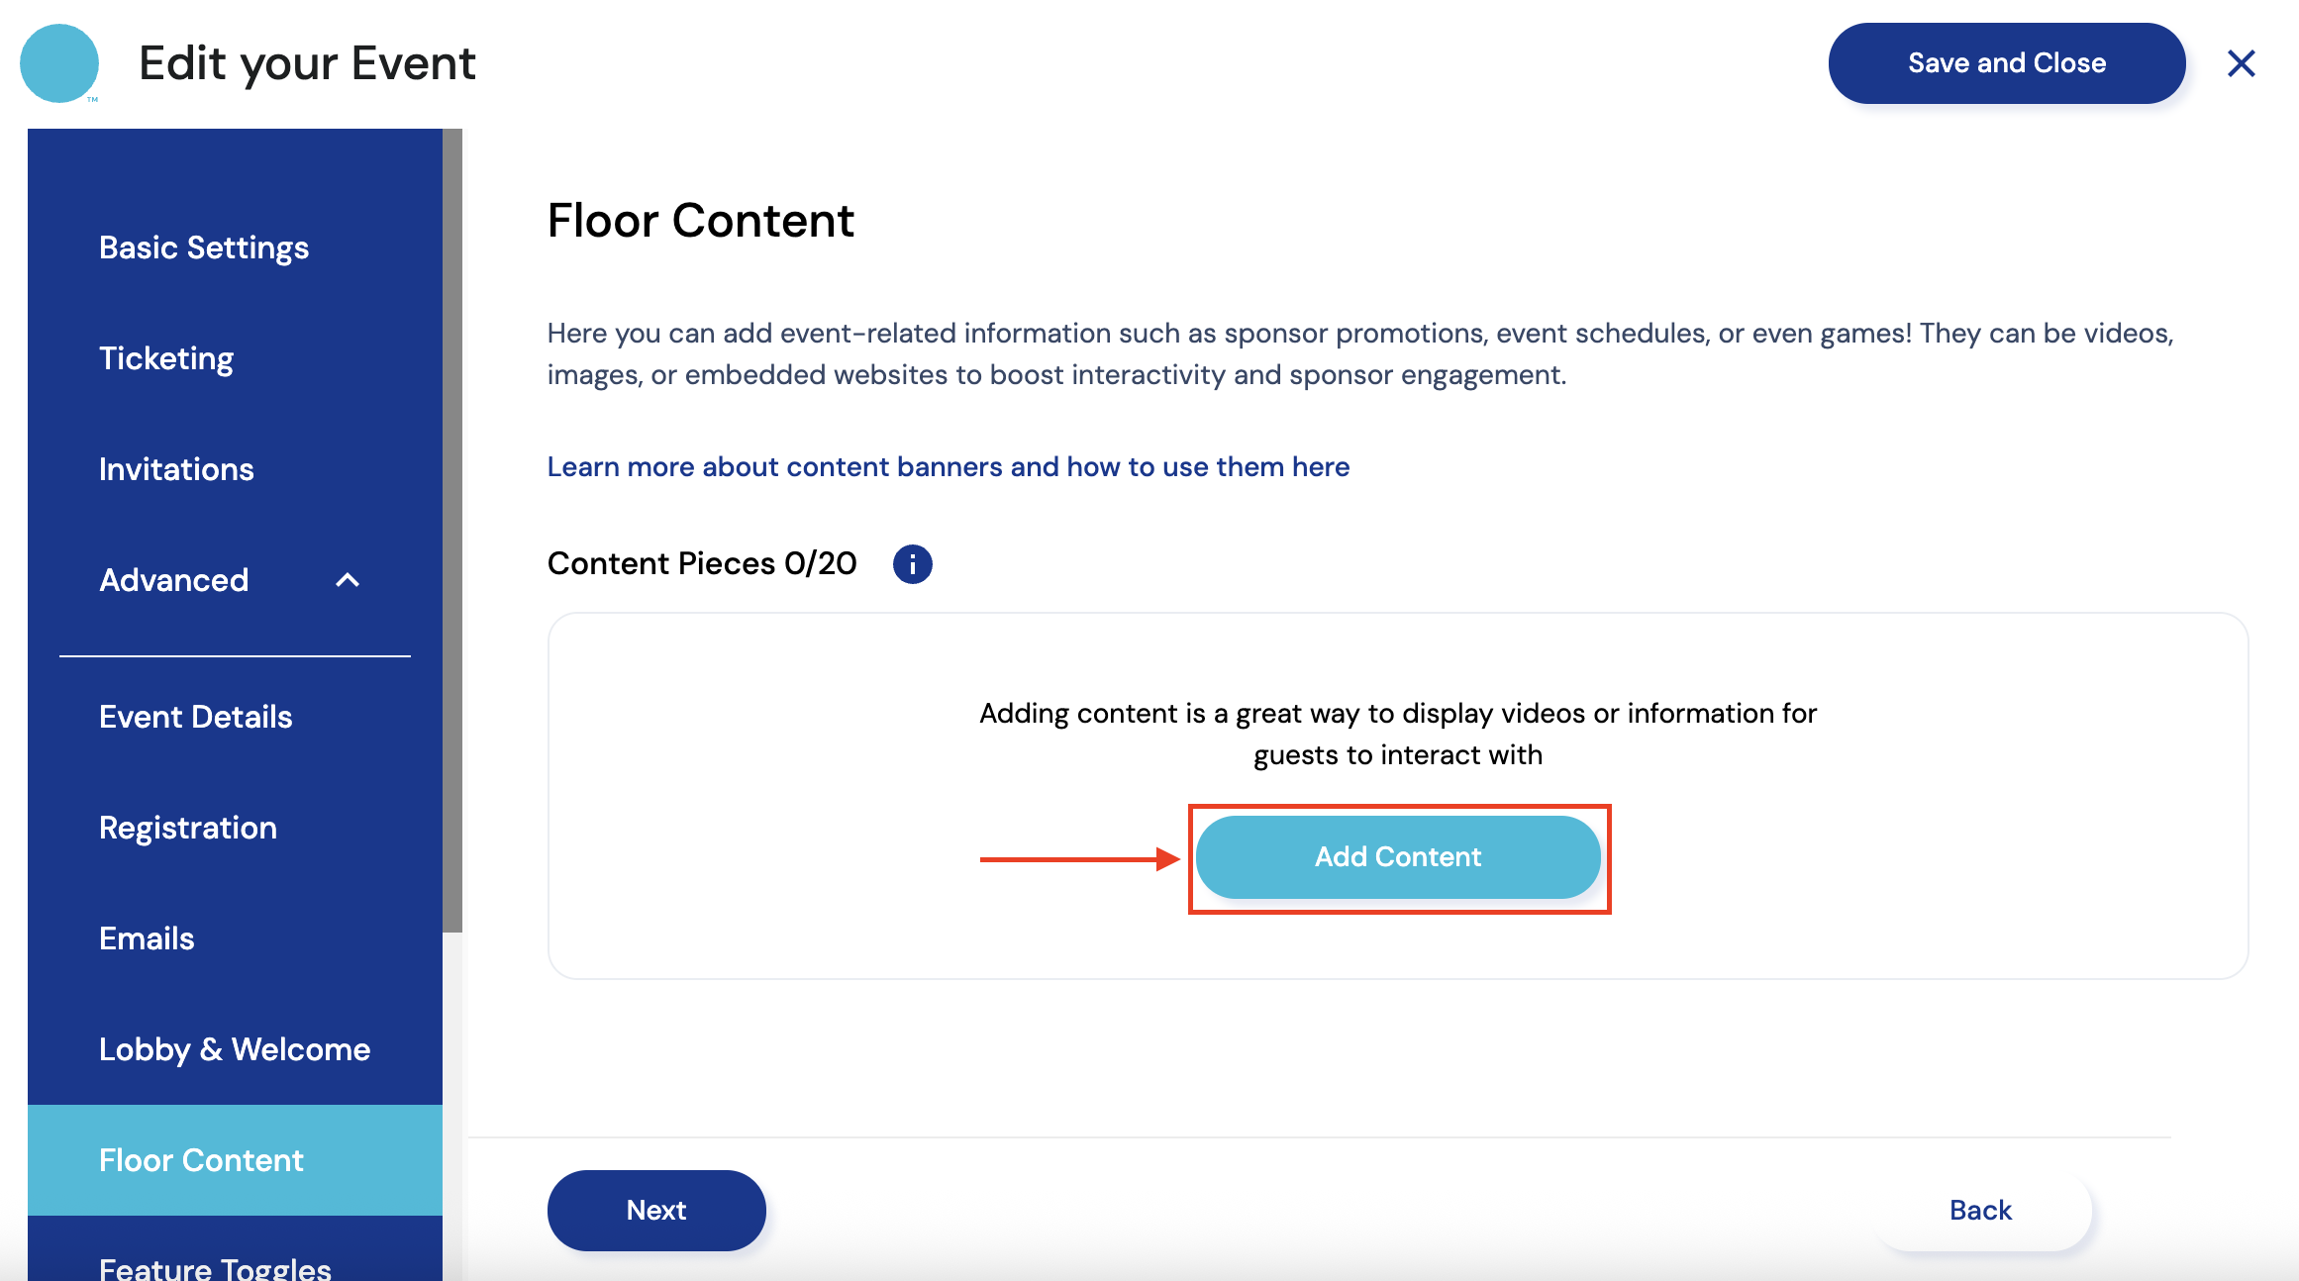Toggle the Advanced menu label
Viewport: 2299px width, 1281px height.
coord(174,580)
